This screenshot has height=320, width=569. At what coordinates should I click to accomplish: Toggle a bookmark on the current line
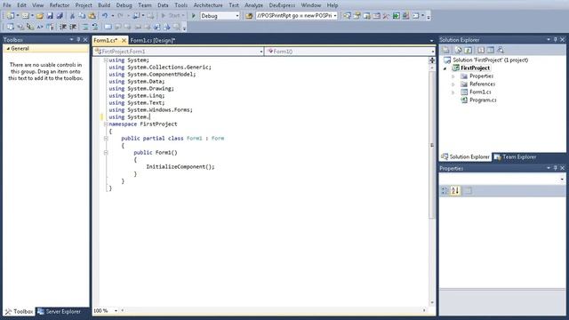click(108, 27)
